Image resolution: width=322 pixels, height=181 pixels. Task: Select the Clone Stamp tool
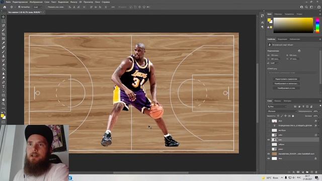click(4, 56)
